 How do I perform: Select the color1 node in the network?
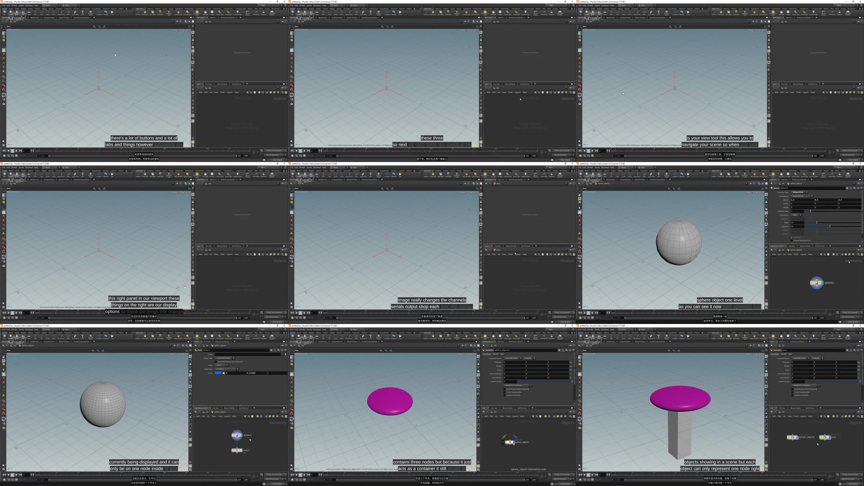click(236, 450)
